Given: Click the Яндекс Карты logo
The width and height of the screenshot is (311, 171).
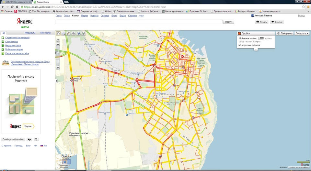Looking at the screenshot, I should click(25, 23).
